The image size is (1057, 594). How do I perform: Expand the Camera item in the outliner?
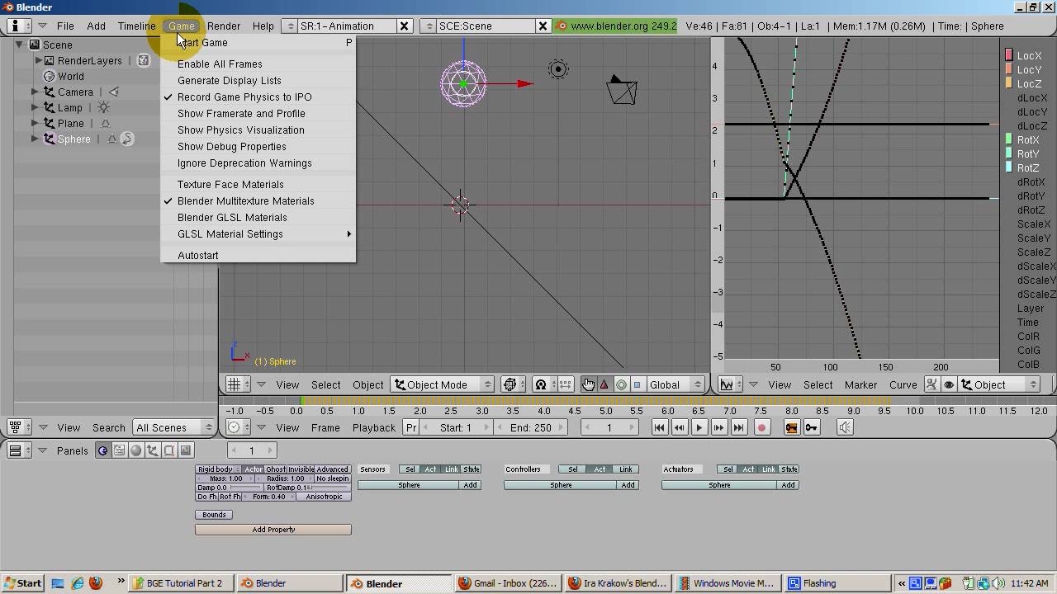(x=35, y=92)
